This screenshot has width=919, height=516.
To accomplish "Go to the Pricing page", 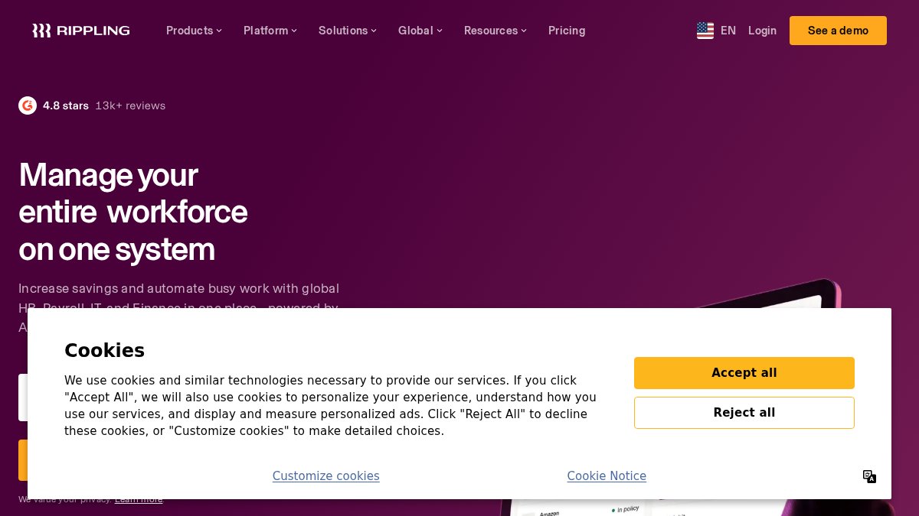I will (x=567, y=31).
